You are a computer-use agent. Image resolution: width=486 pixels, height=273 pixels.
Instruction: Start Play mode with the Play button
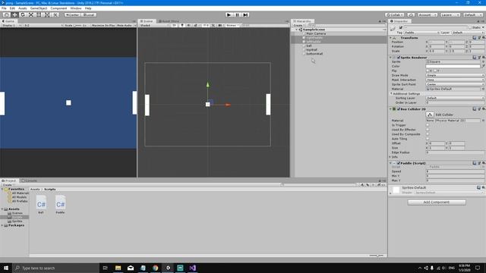point(229,15)
